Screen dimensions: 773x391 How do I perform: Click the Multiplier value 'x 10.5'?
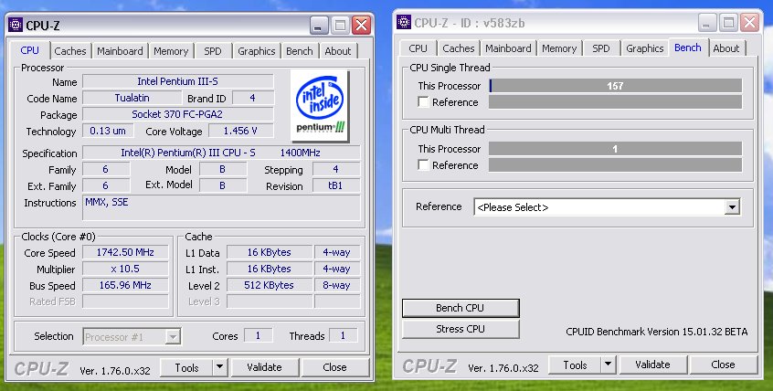[125, 269]
